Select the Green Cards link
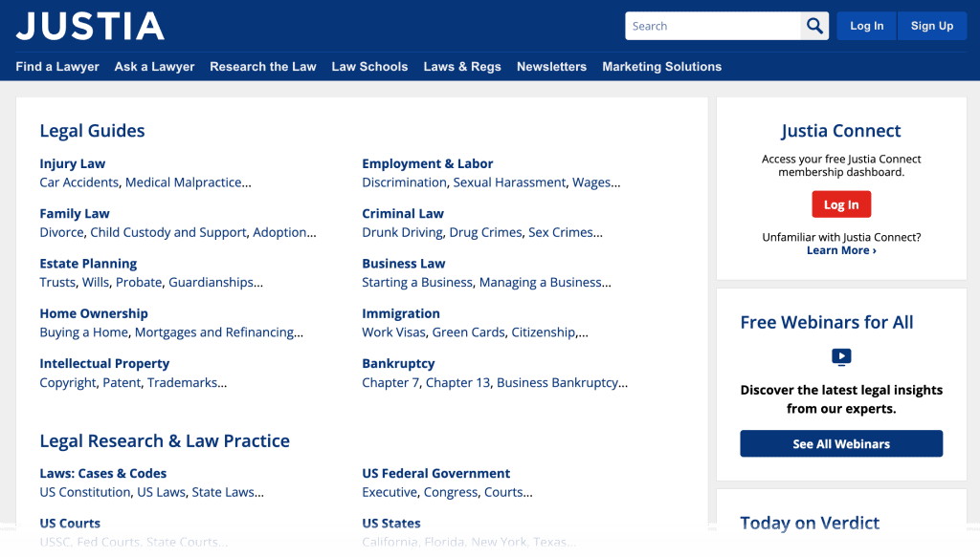Viewport: 980px width, 557px height. coord(469,332)
